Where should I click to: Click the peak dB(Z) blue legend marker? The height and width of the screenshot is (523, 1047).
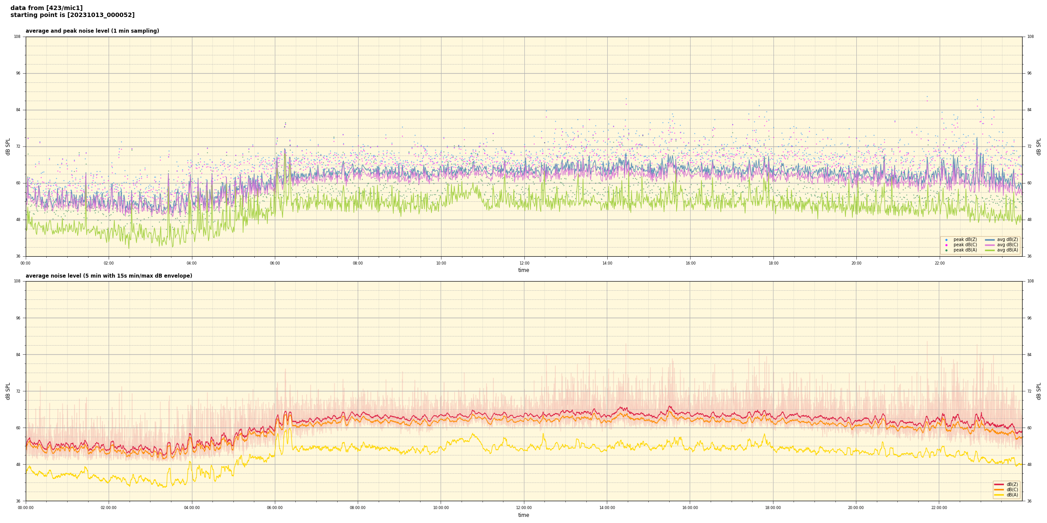point(946,240)
